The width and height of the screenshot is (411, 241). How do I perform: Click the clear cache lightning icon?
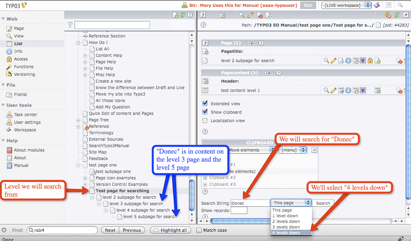388,15
